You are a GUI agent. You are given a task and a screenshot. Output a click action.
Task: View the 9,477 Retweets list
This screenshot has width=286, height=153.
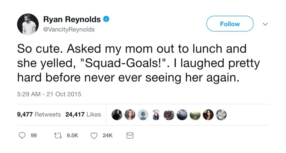click(x=39, y=114)
